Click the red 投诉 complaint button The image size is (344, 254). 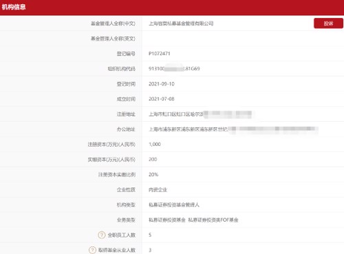coord(328,23)
